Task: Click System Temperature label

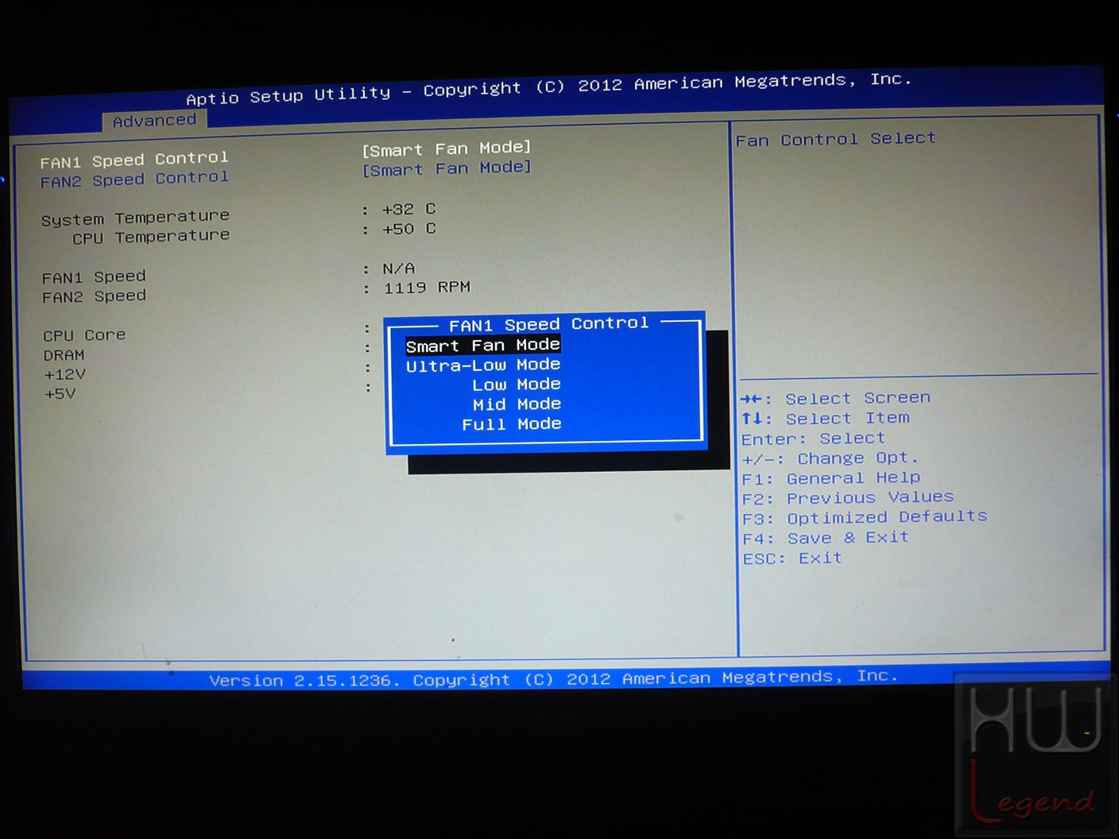Action: tap(135, 218)
